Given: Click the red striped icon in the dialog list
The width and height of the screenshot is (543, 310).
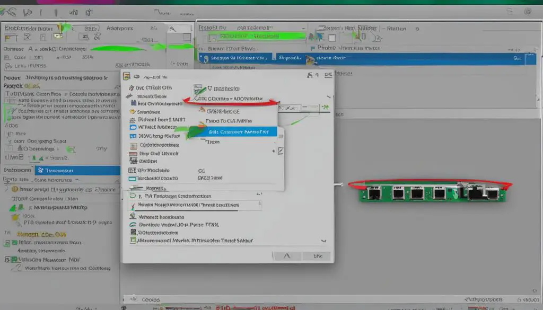Looking at the screenshot, I should click(x=133, y=153).
